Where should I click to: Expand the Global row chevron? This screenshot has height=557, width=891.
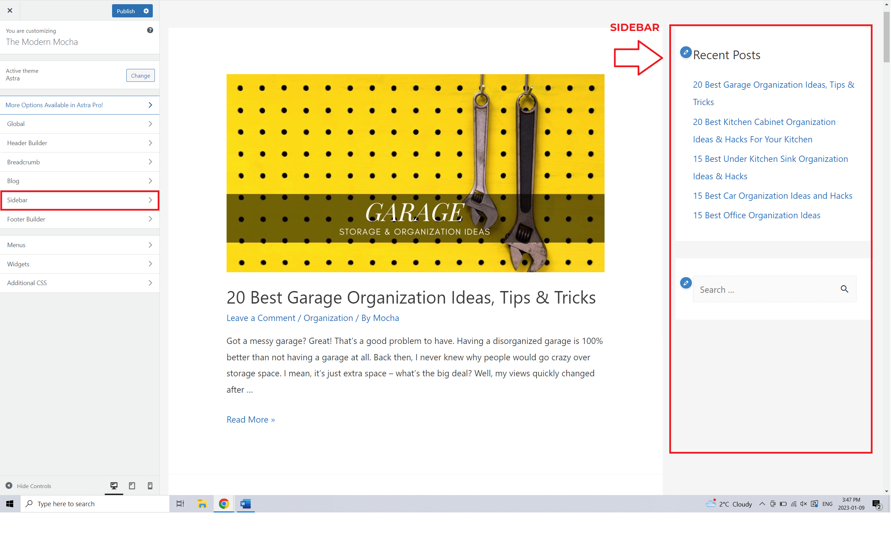[150, 124]
